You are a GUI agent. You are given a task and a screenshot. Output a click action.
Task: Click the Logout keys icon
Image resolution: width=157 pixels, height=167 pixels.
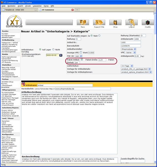coord(132,23)
